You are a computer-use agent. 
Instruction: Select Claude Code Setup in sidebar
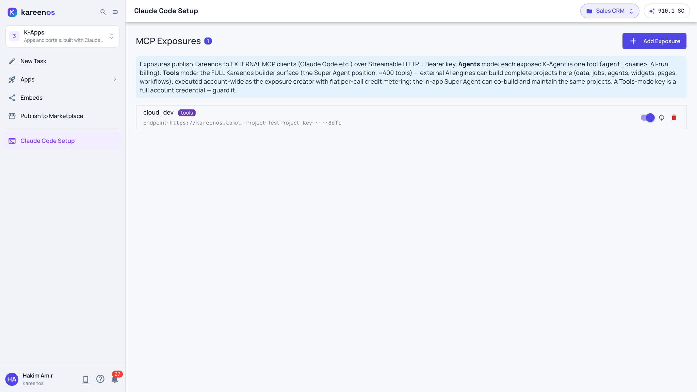tap(63, 141)
